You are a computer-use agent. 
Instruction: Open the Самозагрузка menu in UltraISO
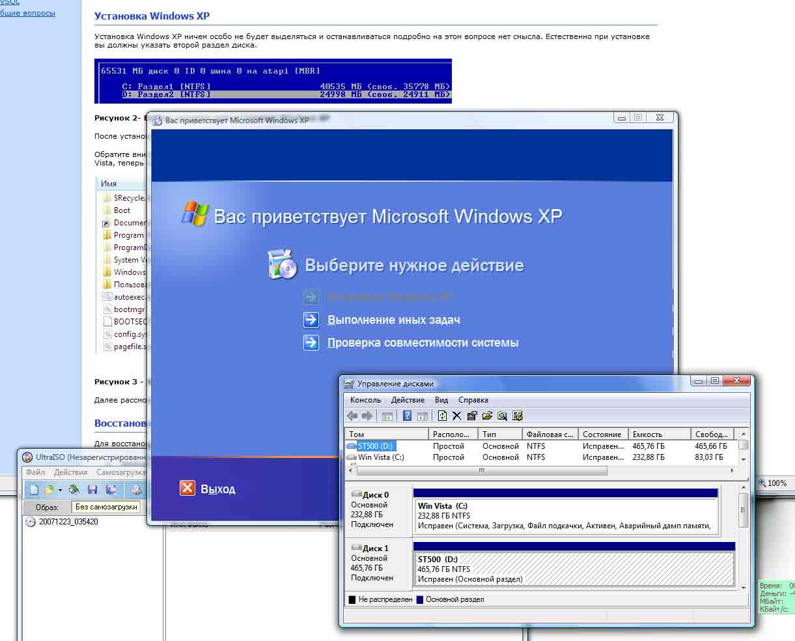point(121,472)
